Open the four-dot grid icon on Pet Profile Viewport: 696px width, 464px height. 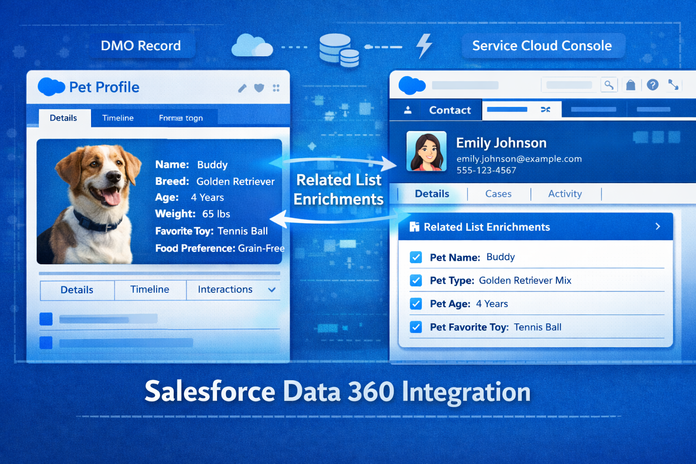[x=276, y=88]
